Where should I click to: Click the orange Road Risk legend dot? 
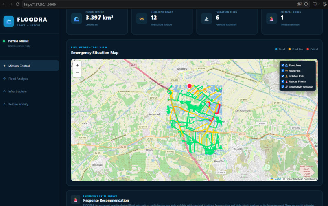click(x=289, y=49)
